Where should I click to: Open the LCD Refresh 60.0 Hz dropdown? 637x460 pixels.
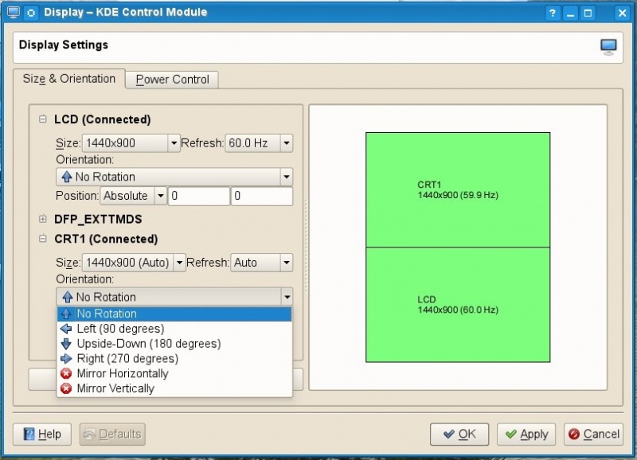[259, 143]
